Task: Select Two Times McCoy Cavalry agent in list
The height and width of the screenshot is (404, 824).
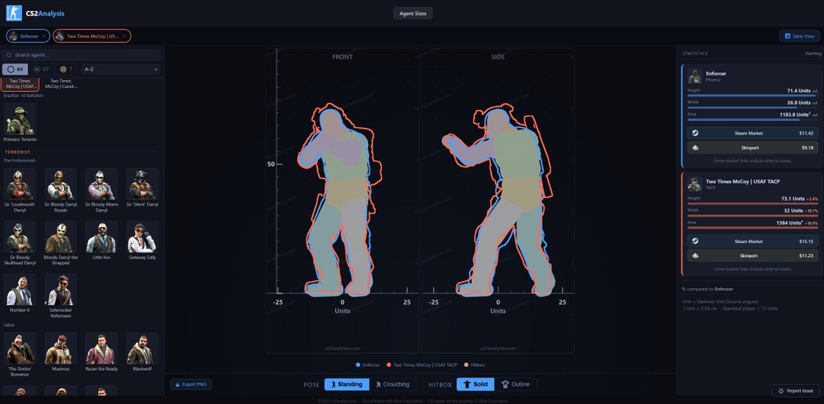Action: [60, 84]
